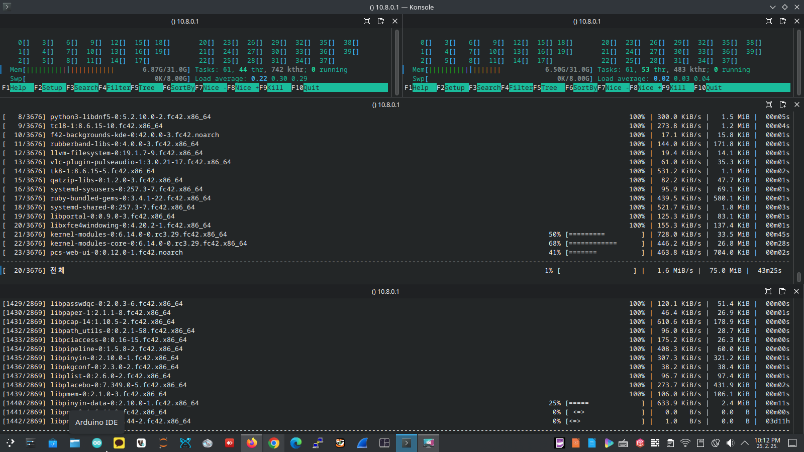
Task: Click kernel-modules 50% progress bar
Action: pos(605,235)
